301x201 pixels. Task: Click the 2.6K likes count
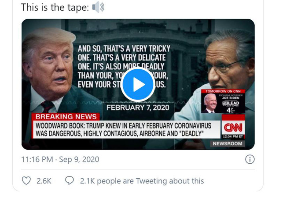pos(44,181)
